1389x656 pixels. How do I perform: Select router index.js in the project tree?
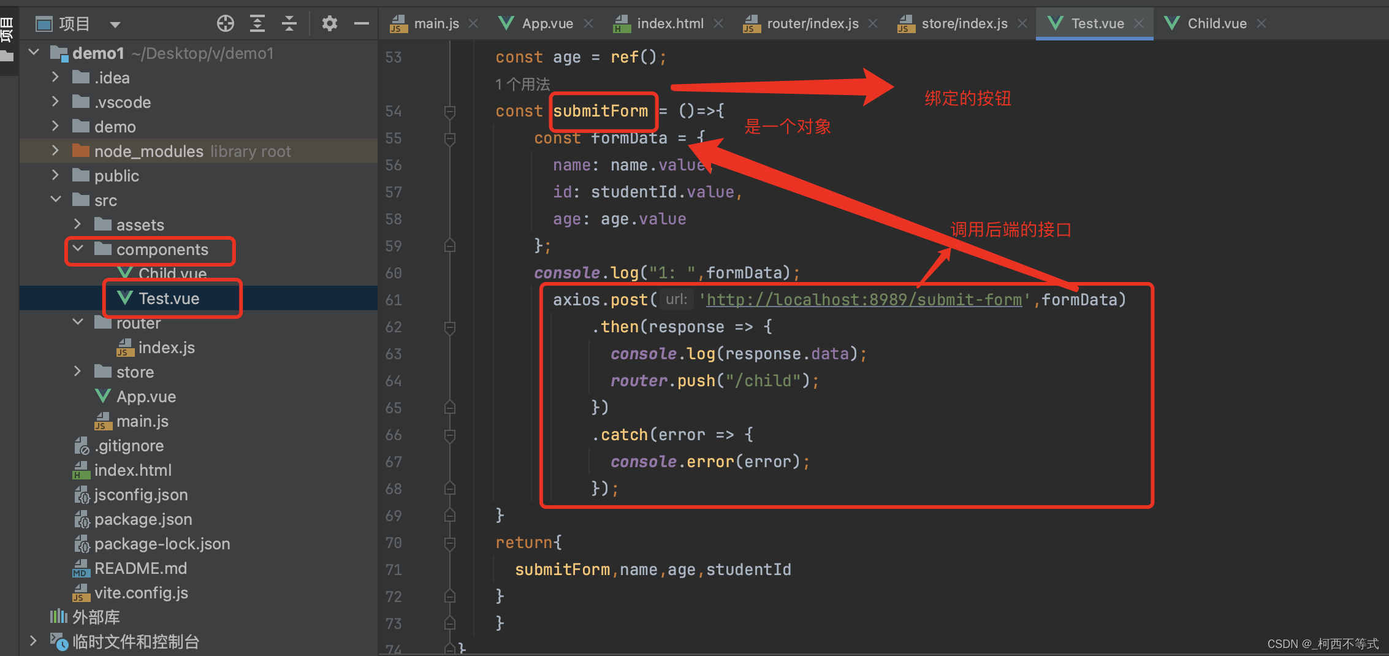166,348
